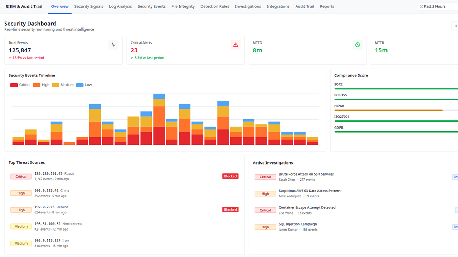Select threat source 203.0.113.42 China
458x257 pixels.
coord(125,193)
